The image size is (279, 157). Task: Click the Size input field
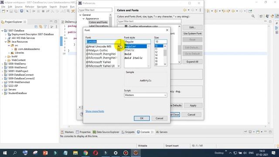pos(160,41)
